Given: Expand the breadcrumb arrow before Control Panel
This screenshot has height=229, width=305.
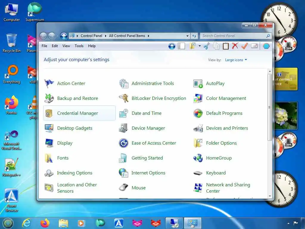Looking at the screenshot, I should pos(77,36).
